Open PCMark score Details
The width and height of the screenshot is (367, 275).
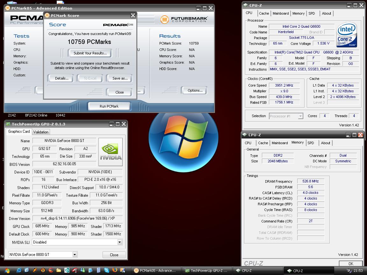click(61, 78)
